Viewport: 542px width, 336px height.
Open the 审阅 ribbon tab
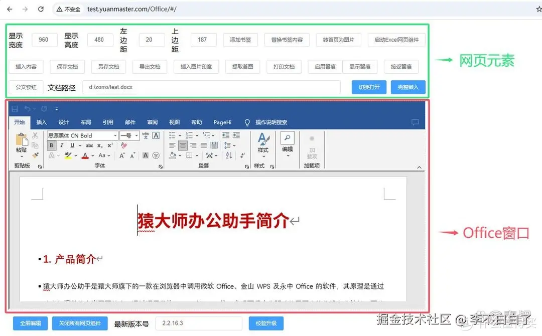click(x=152, y=122)
